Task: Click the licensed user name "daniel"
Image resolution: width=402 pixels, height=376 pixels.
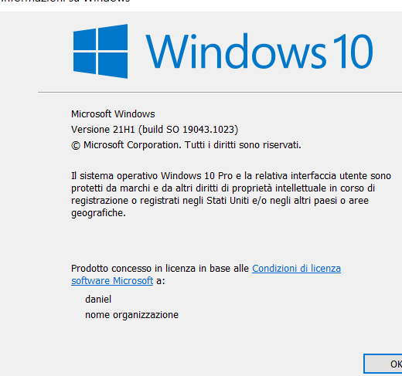Action: (x=98, y=300)
